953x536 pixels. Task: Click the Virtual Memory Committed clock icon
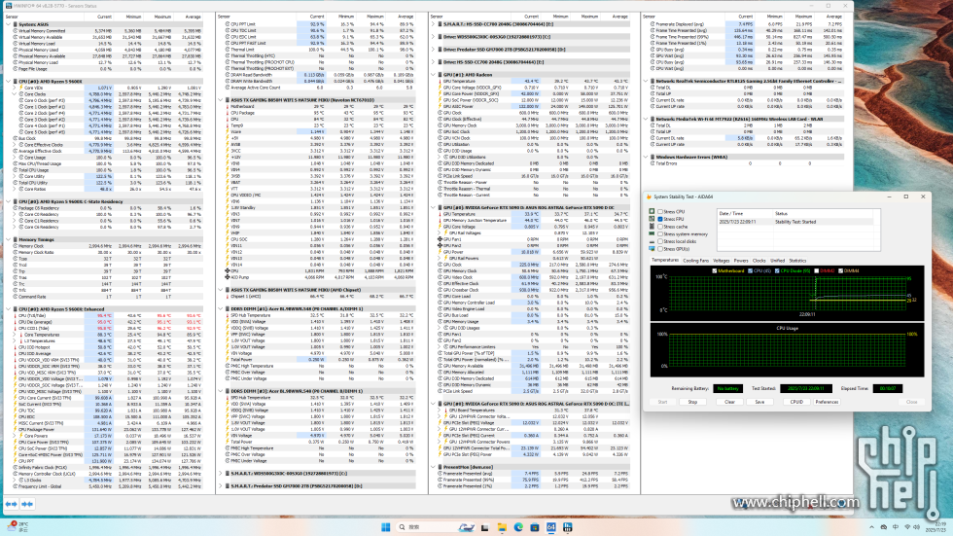click(16, 30)
